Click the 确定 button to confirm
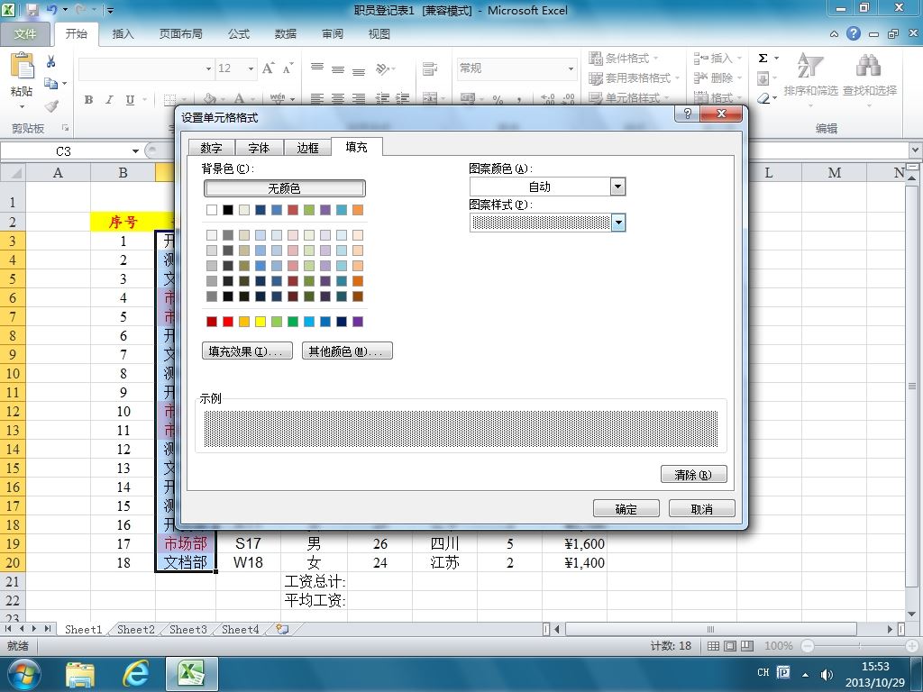Screen dimensions: 923x692 tap(626, 509)
